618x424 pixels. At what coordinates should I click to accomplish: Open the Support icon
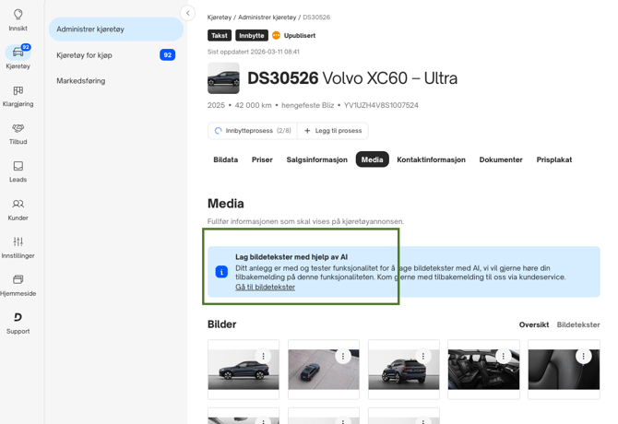(18, 317)
